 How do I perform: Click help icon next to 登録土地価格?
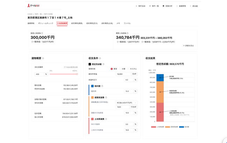[x=42, y=33]
